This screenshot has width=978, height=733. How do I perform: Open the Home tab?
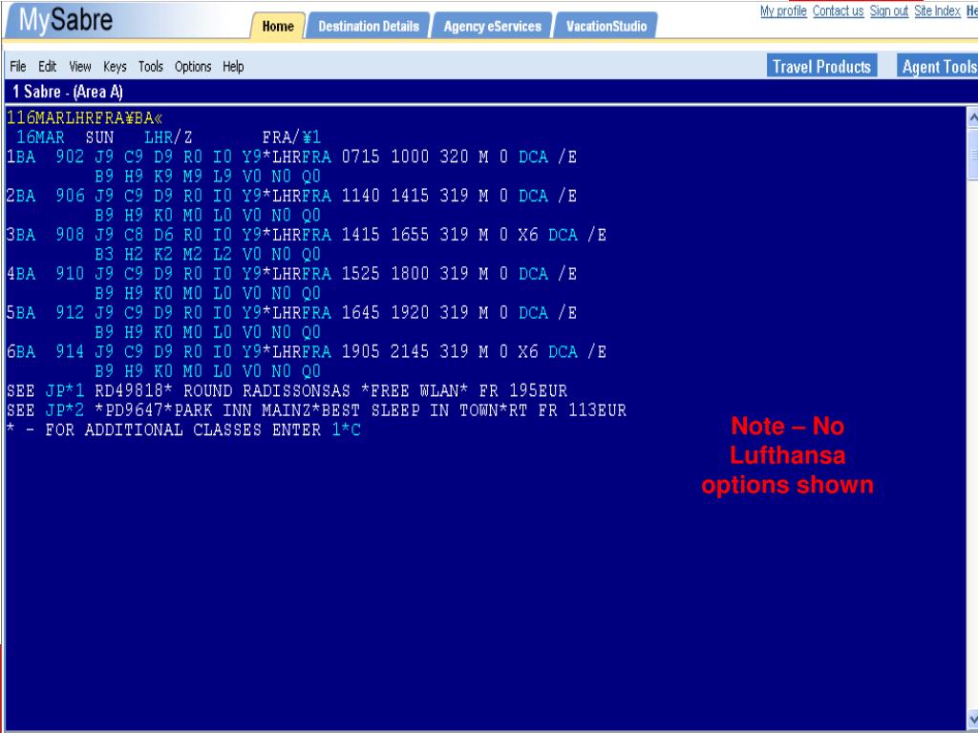coord(278,26)
